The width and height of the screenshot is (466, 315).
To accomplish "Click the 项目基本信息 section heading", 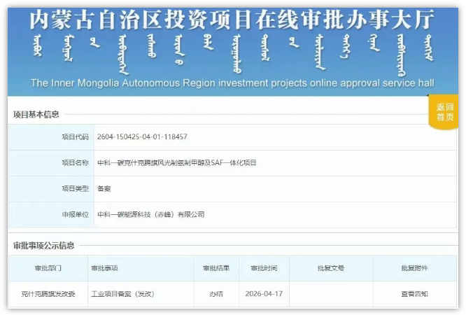I will tap(36, 114).
